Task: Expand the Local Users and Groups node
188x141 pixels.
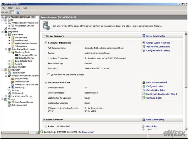Action: [6, 96]
